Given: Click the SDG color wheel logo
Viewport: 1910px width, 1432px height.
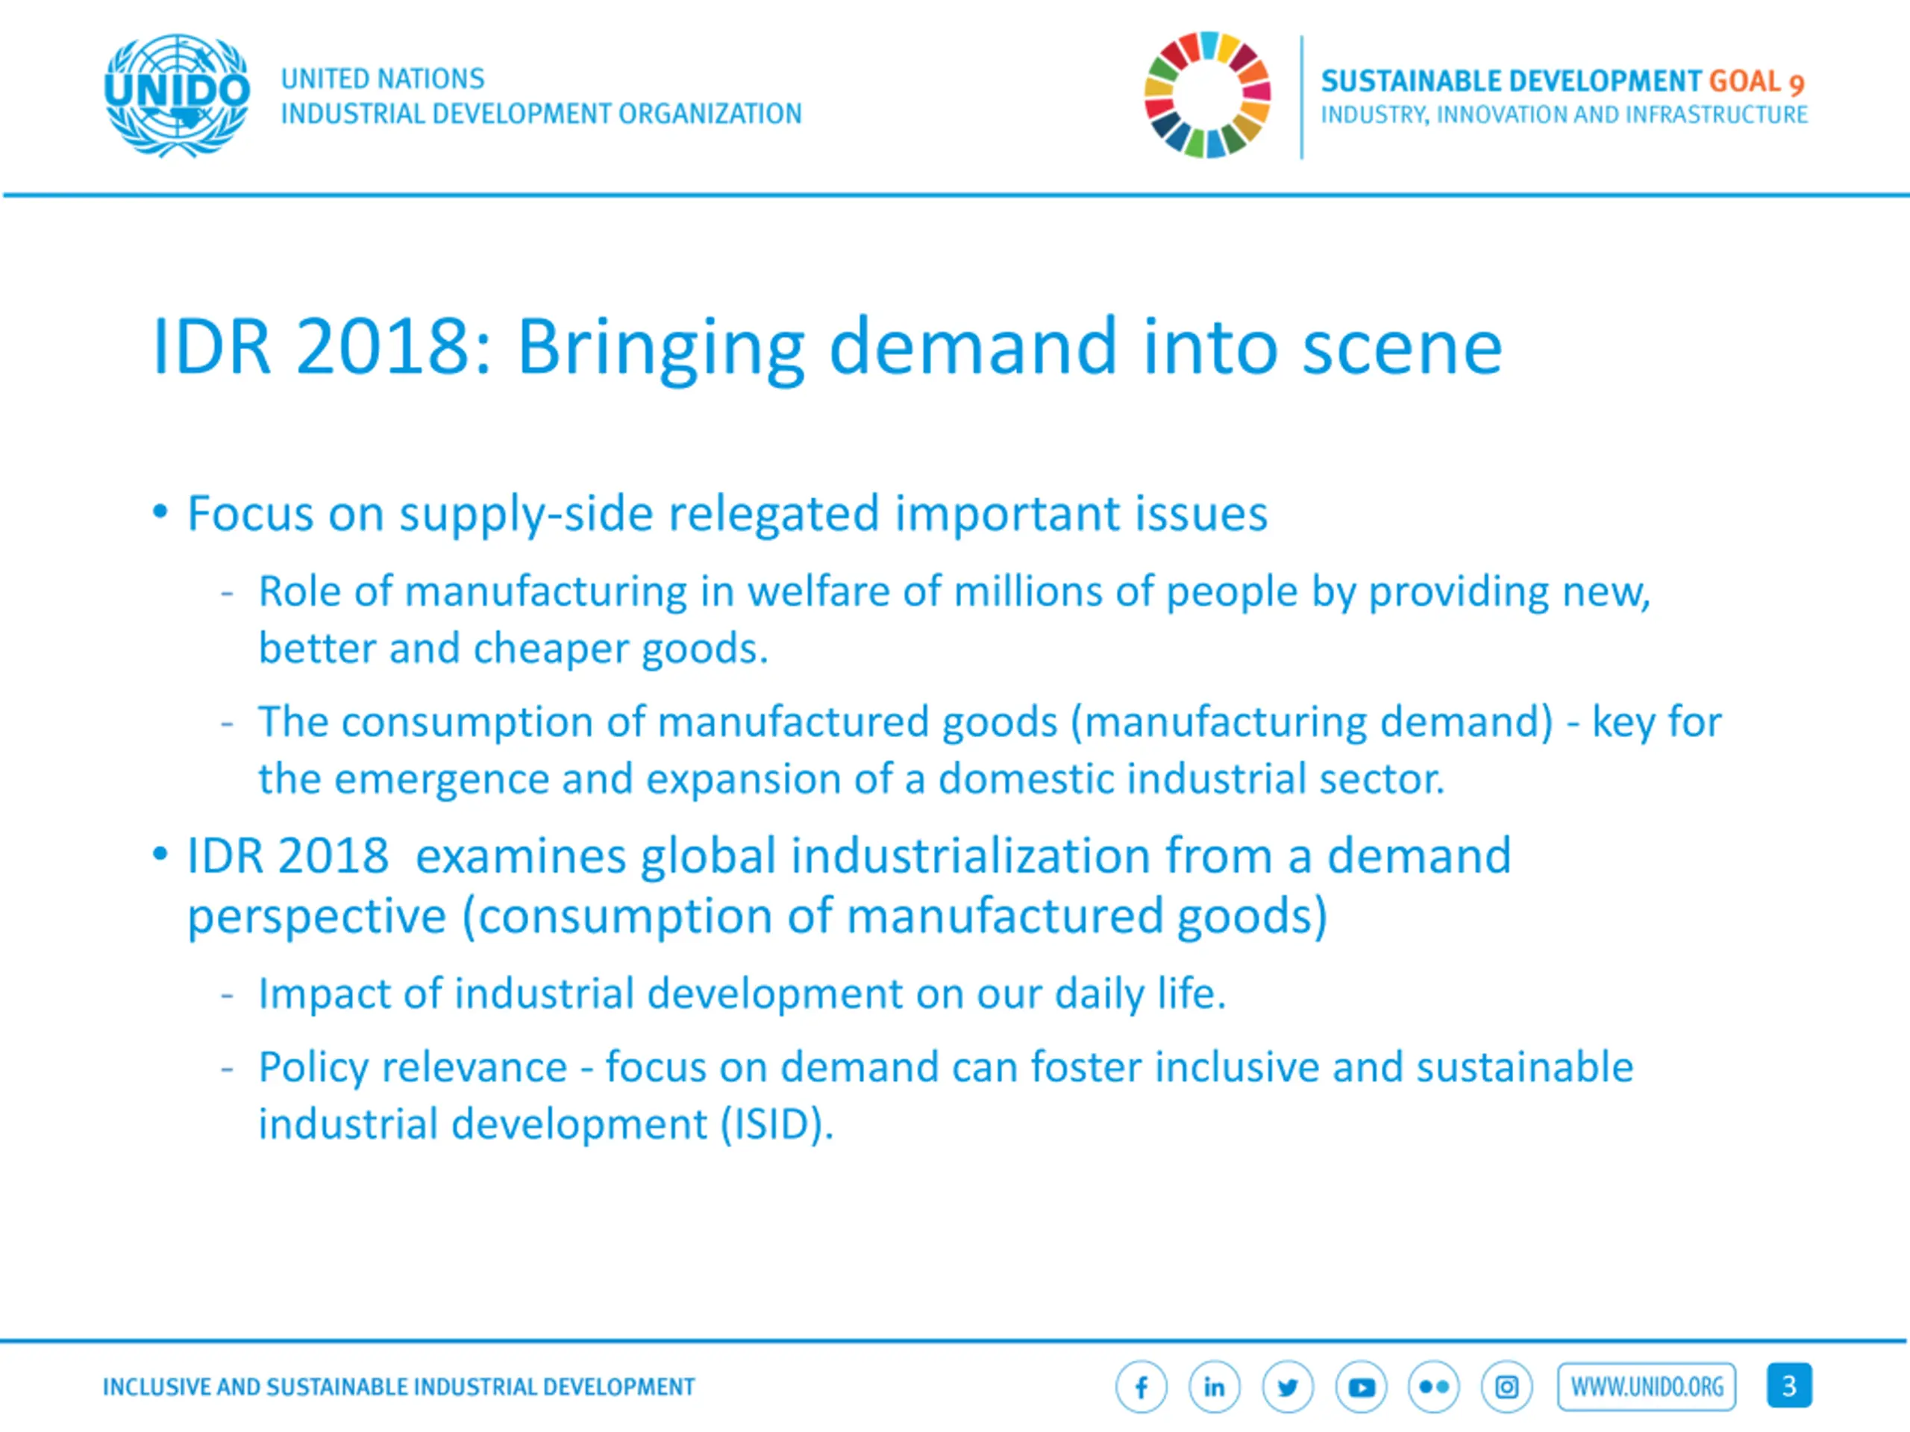Looking at the screenshot, I should [x=1207, y=95].
